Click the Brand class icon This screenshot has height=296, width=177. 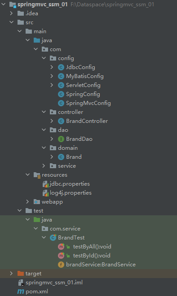tap(61, 157)
